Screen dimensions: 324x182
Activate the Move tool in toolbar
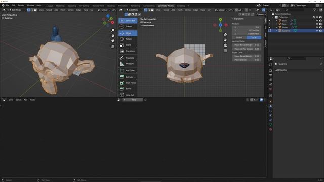click(128, 33)
